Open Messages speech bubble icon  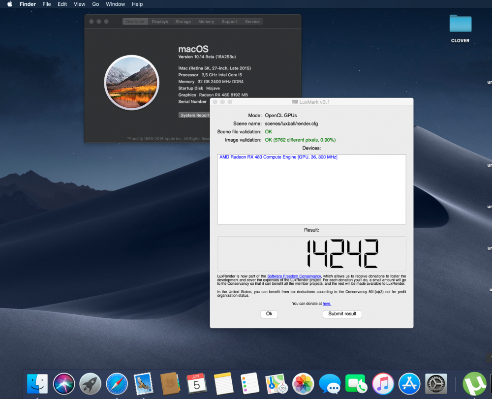[330, 384]
